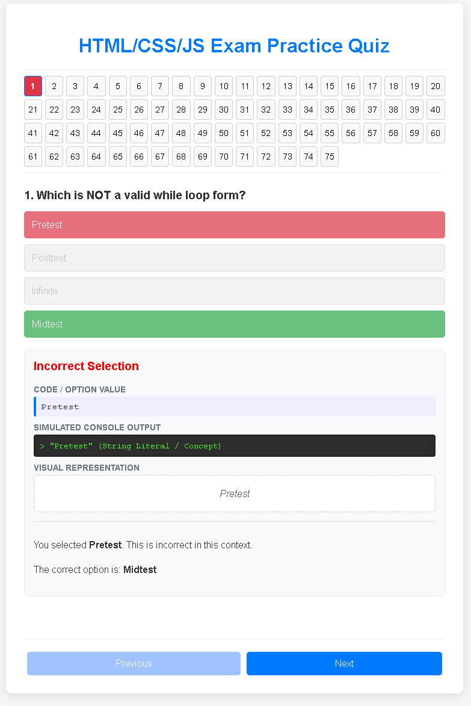Jump to question 60
This screenshot has width=471, height=706.
[436, 133]
